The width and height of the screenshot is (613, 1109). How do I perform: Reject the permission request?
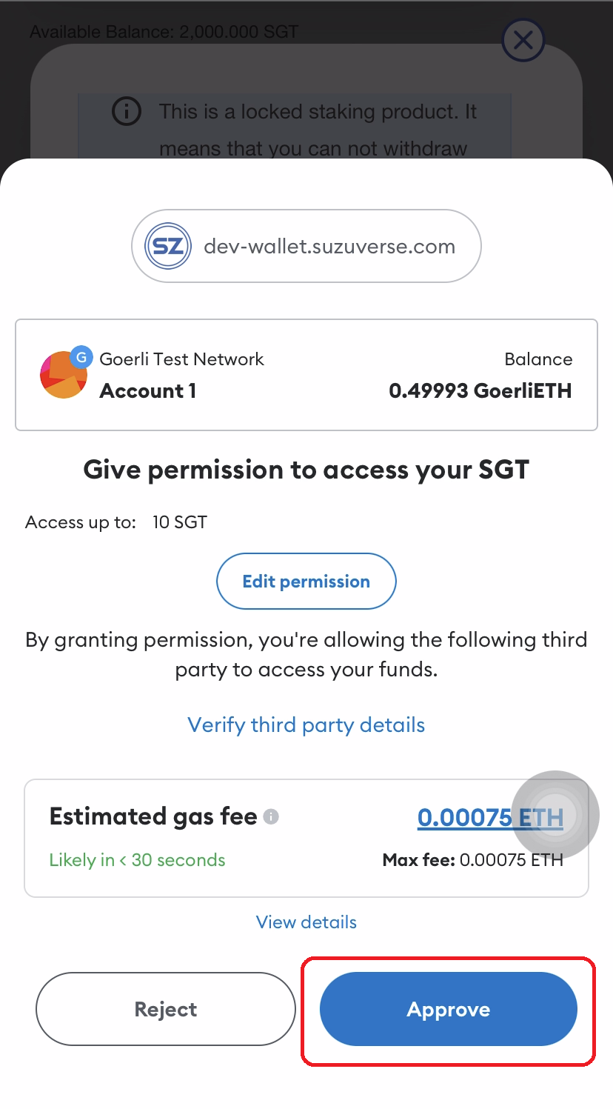[x=166, y=1009]
